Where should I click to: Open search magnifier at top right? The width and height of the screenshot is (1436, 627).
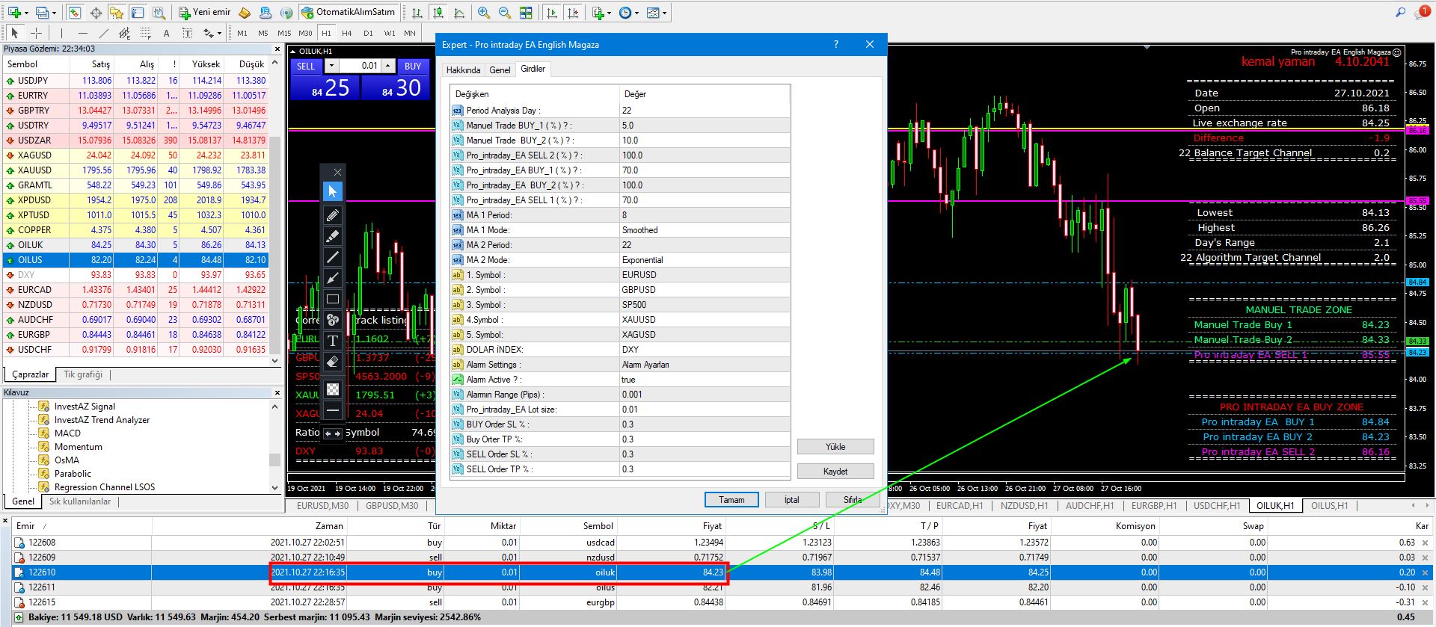pos(1401,13)
